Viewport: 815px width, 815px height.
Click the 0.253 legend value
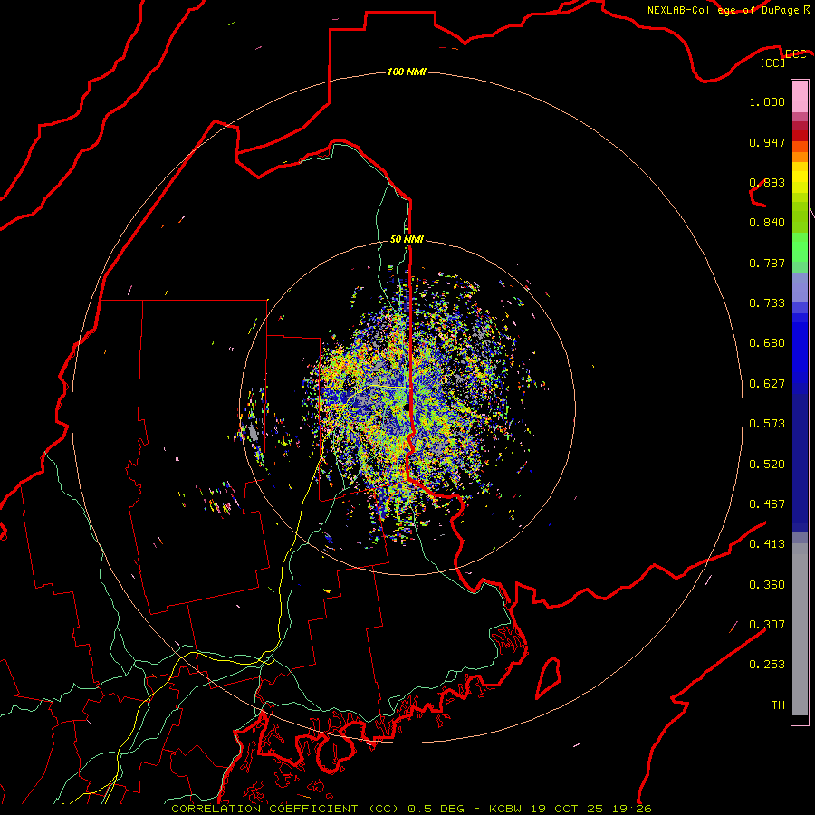tap(767, 665)
